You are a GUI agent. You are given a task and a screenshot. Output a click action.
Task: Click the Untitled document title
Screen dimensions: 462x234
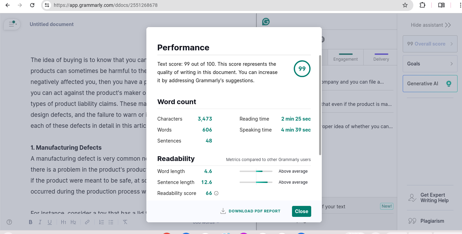pos(52,24)
